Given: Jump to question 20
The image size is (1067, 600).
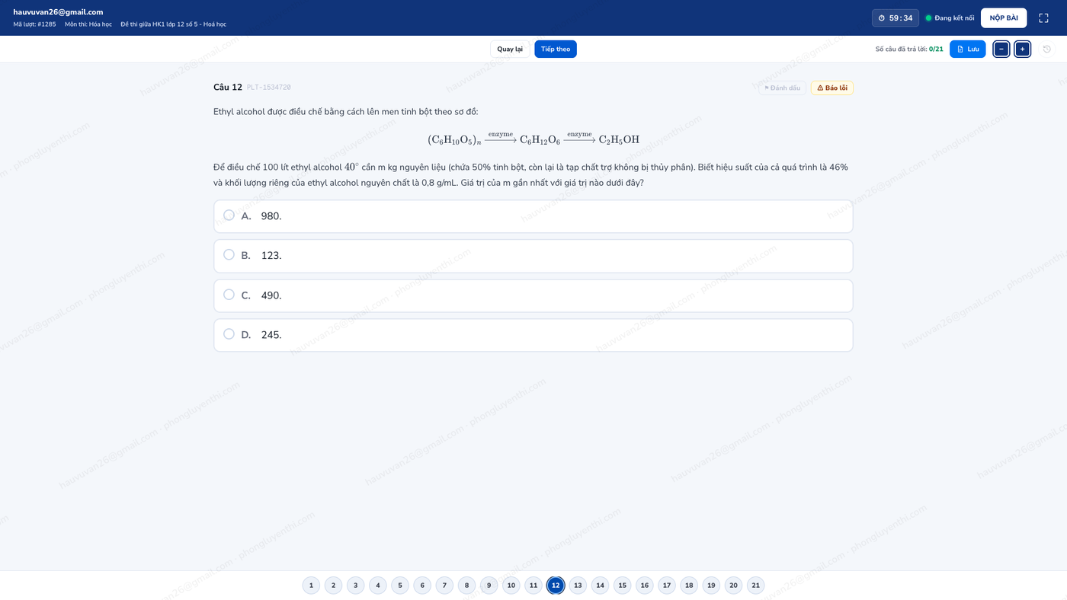Looking at the screenshot, I should (733, 586).
